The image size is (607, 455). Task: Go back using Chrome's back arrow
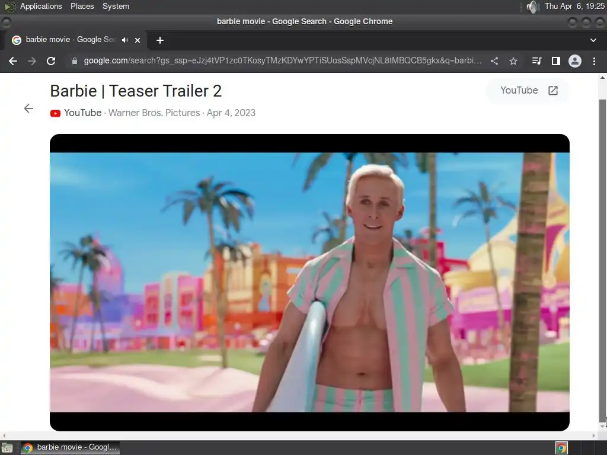[x=13, y=61]
